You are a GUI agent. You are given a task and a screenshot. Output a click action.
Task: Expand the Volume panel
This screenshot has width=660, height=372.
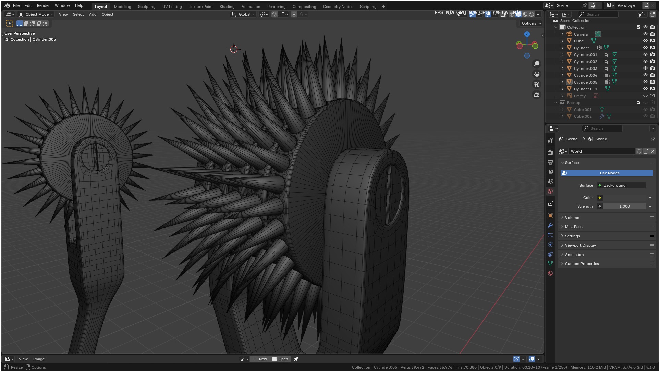tap(572, 218)
